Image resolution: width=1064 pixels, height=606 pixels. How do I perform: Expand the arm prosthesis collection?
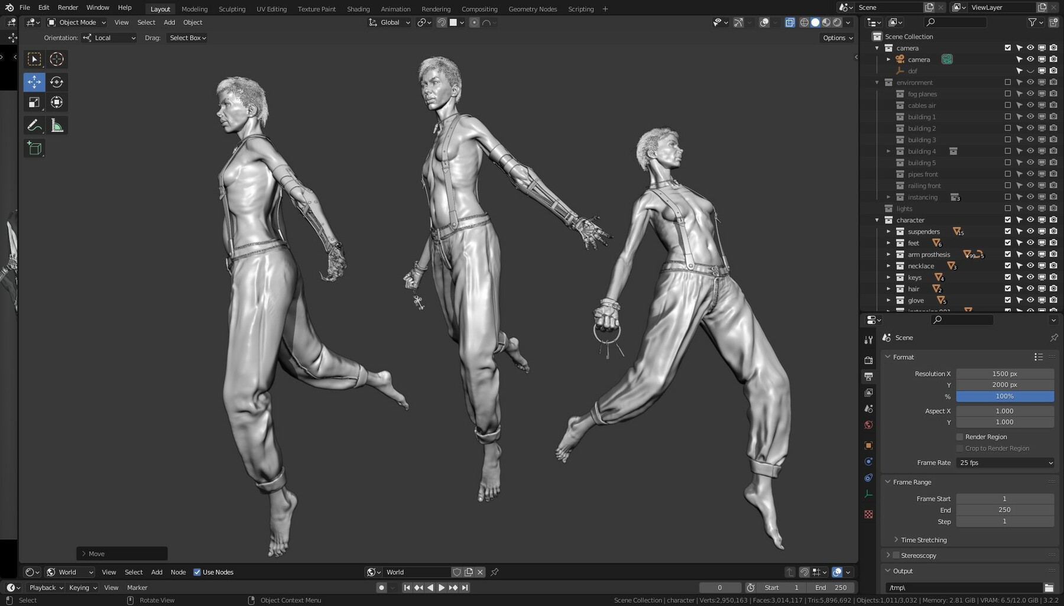(888, 254)
